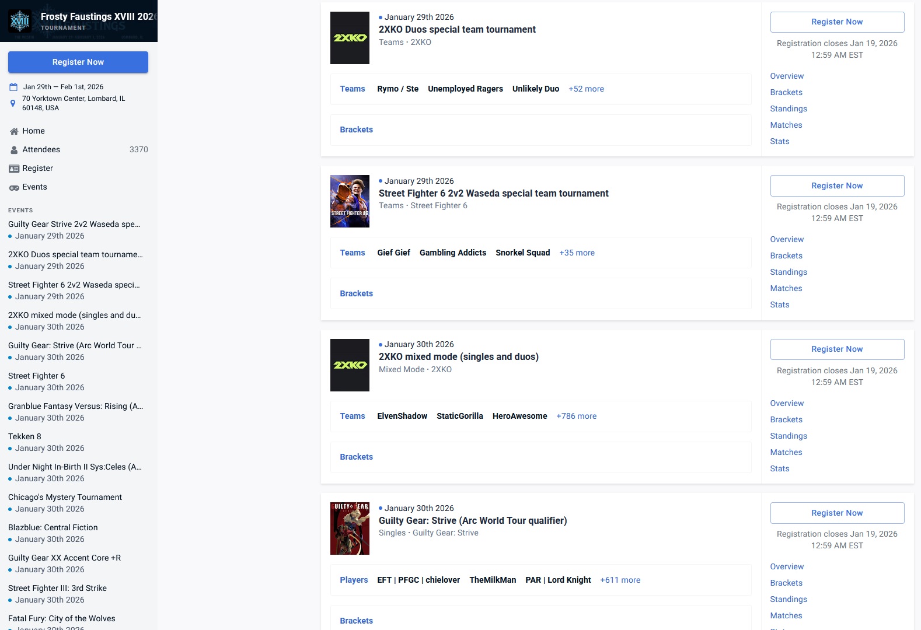Register Now for Street Fighter 6 2v2 Waseda
This screenshot has width=921, height=630.
[x=837, y=185]
